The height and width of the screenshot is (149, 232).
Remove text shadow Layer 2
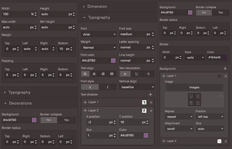click(151, 111)
